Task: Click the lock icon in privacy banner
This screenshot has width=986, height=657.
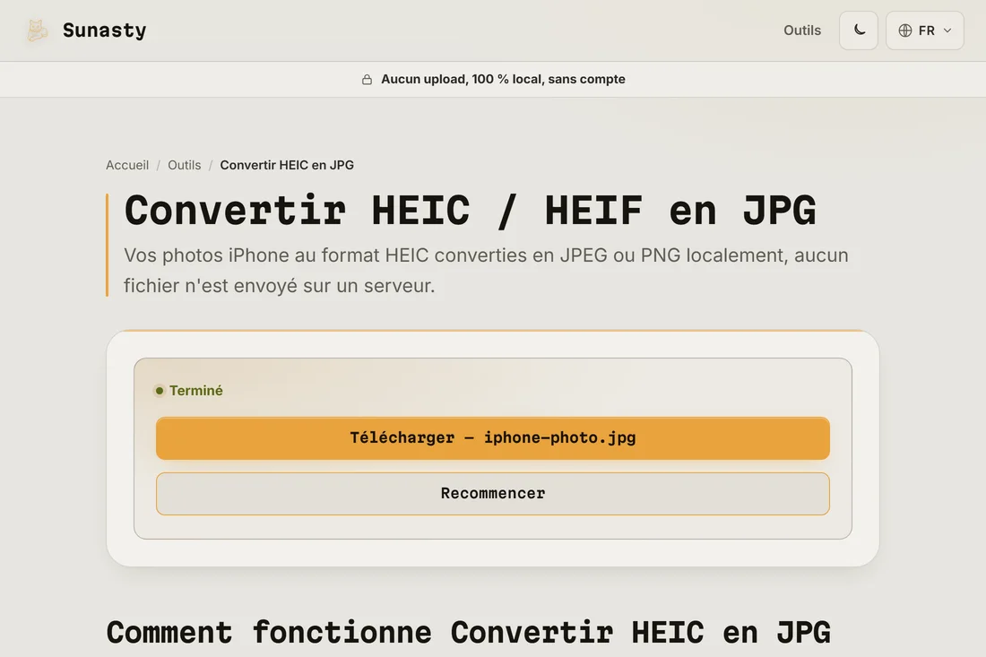Action: tap(367, 79)
